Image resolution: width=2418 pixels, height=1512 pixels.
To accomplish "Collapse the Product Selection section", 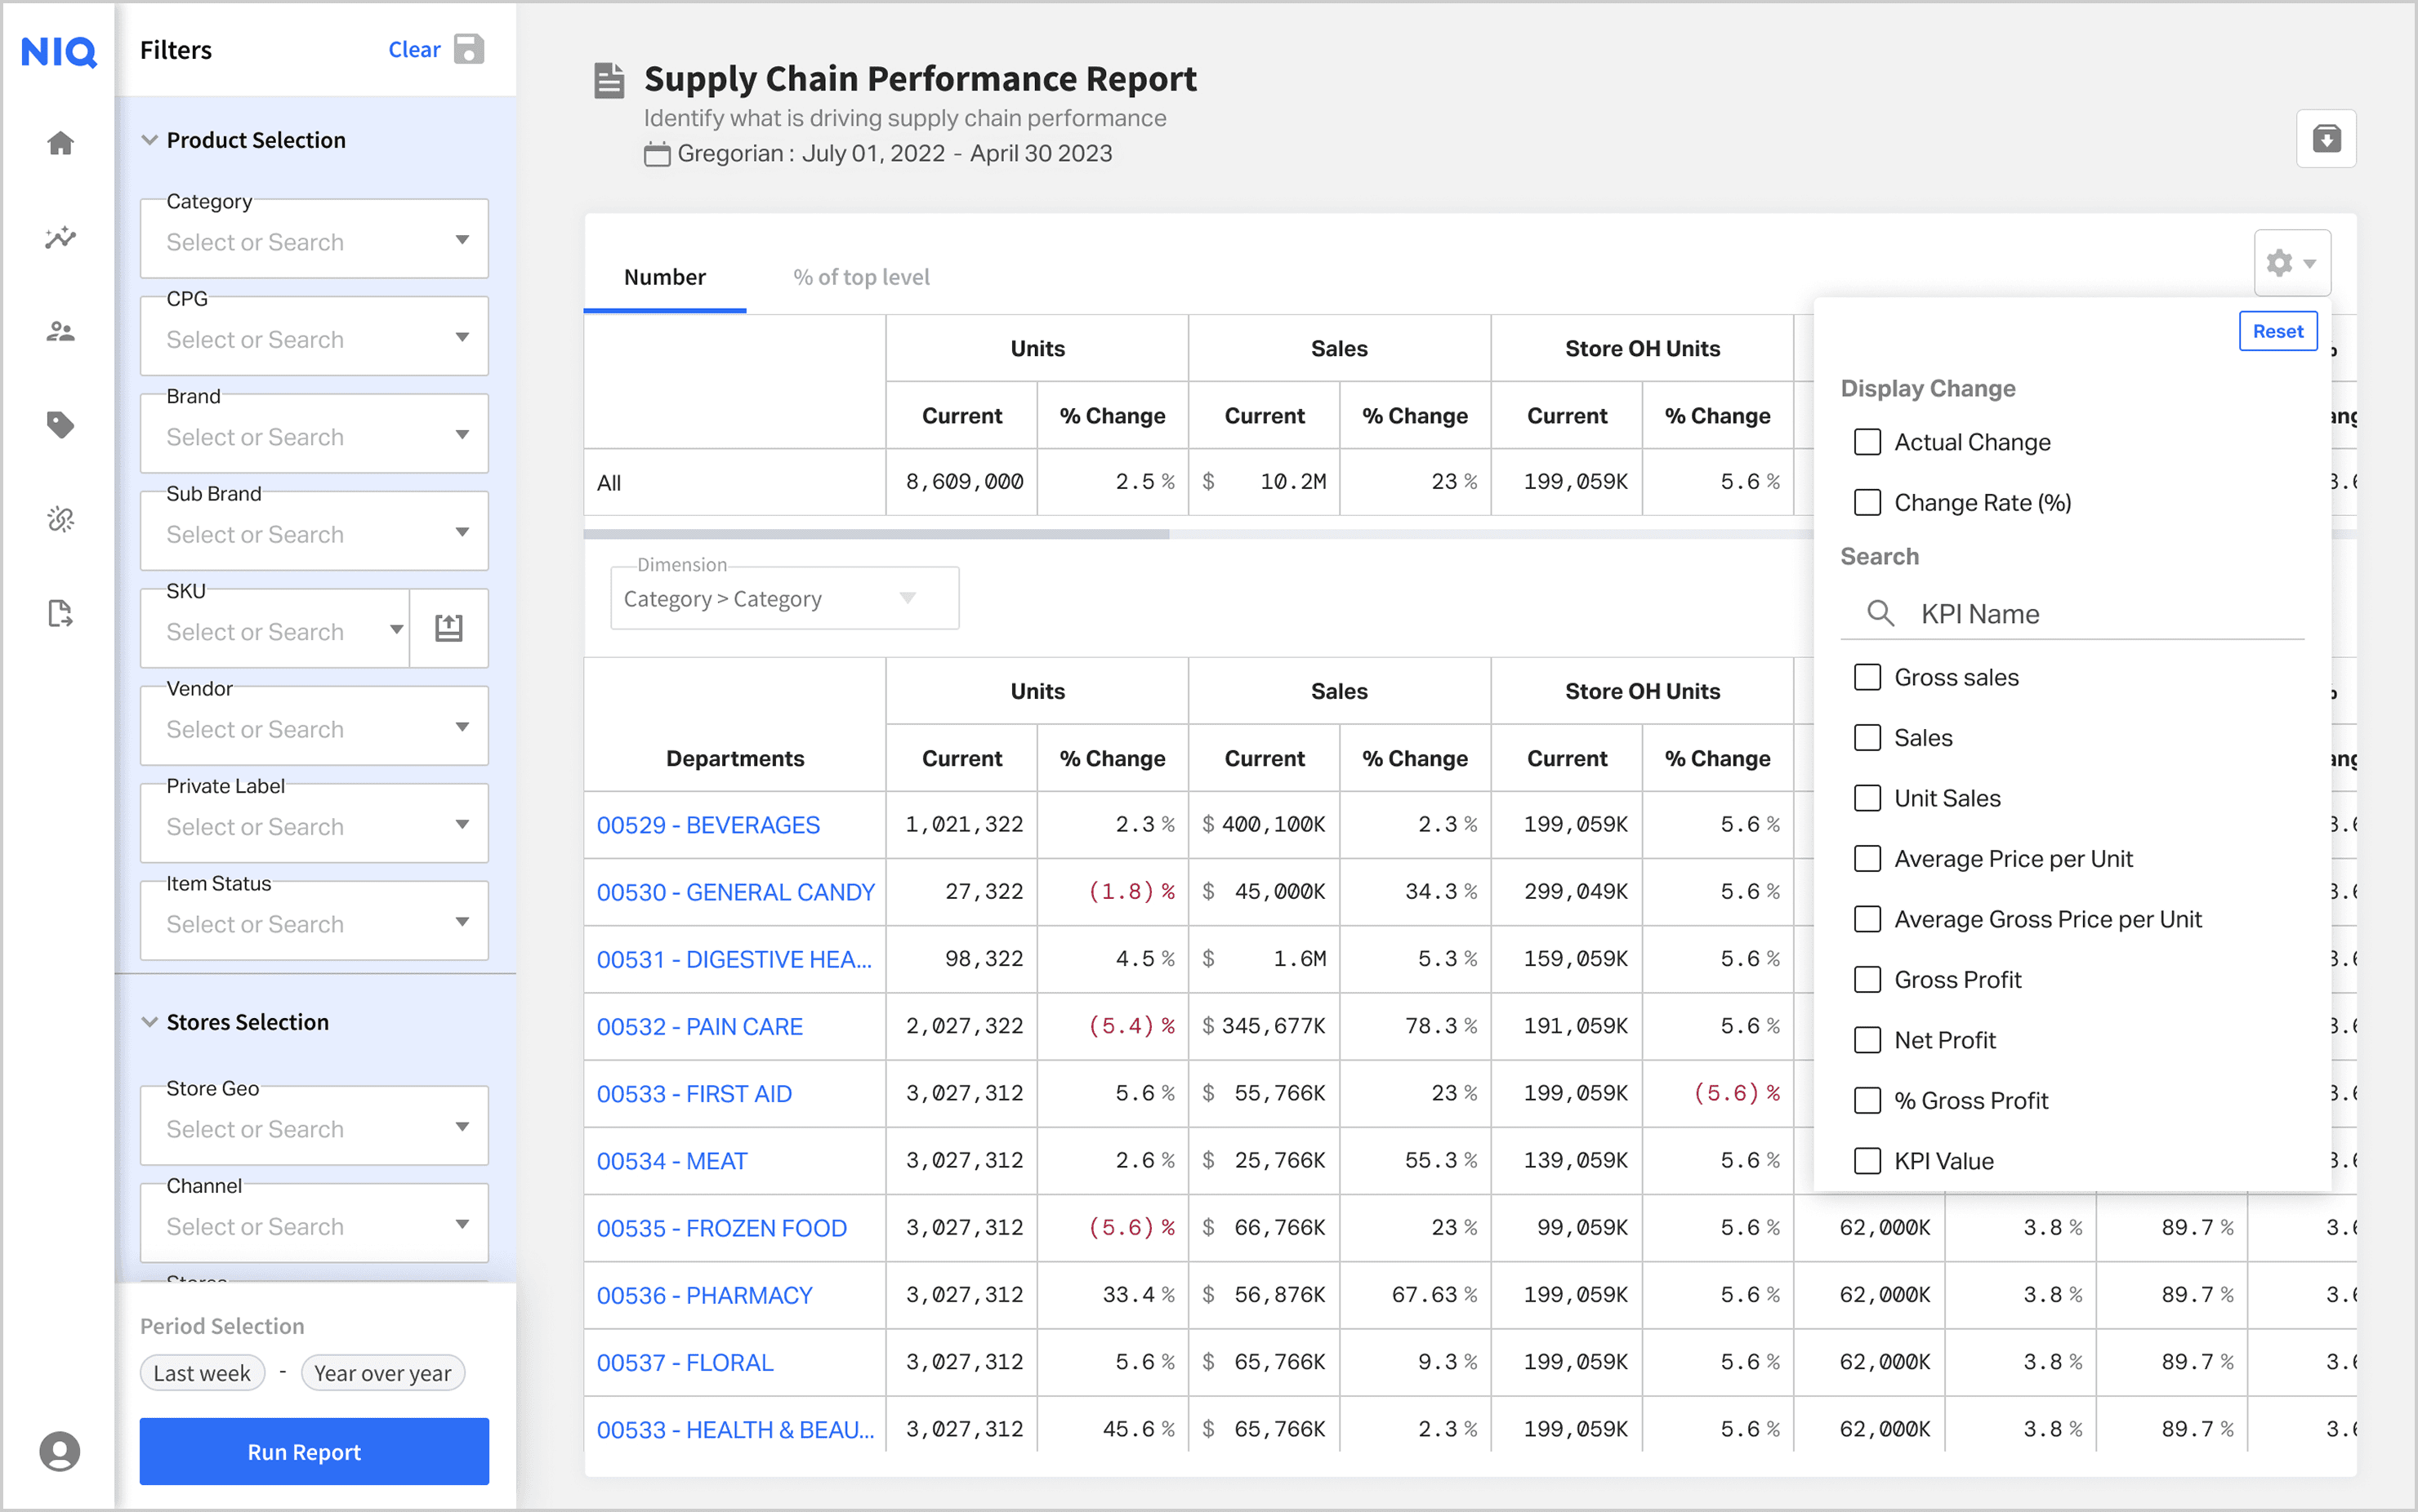I will coord(150,140).
